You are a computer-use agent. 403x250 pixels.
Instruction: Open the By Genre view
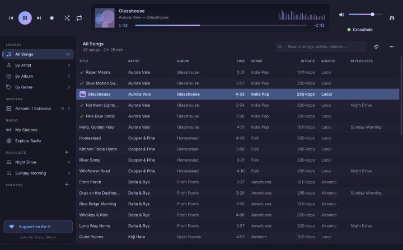38,87
